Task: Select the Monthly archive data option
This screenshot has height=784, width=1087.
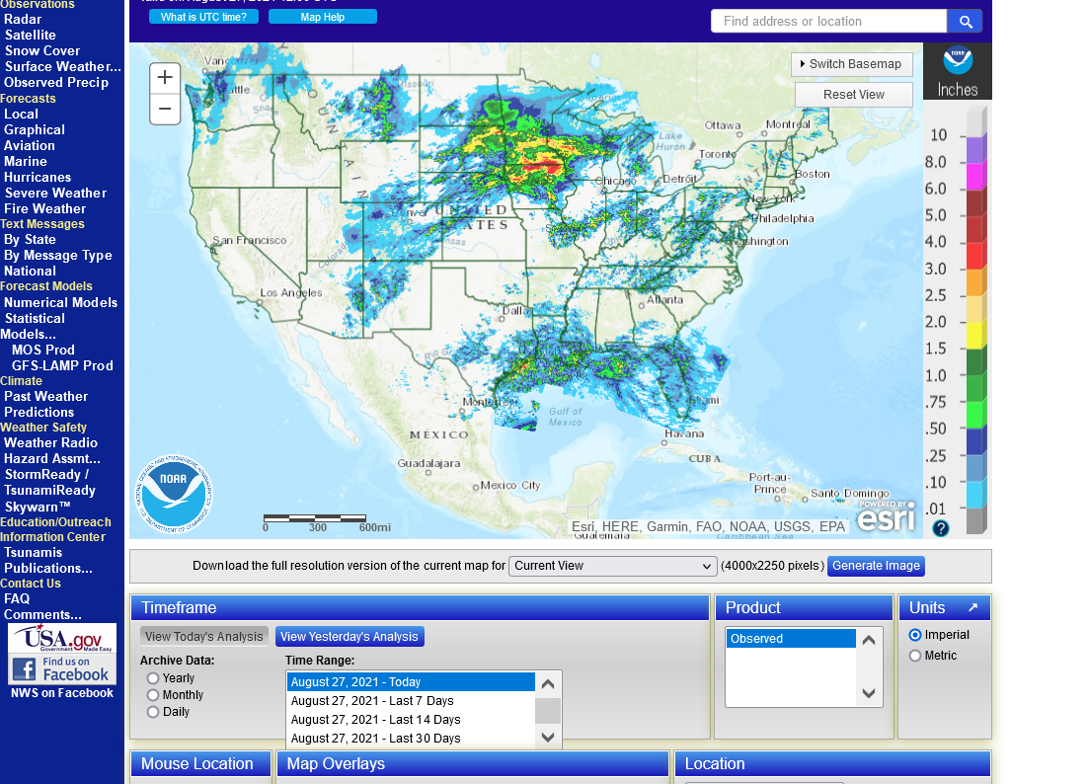Action: 153,694
